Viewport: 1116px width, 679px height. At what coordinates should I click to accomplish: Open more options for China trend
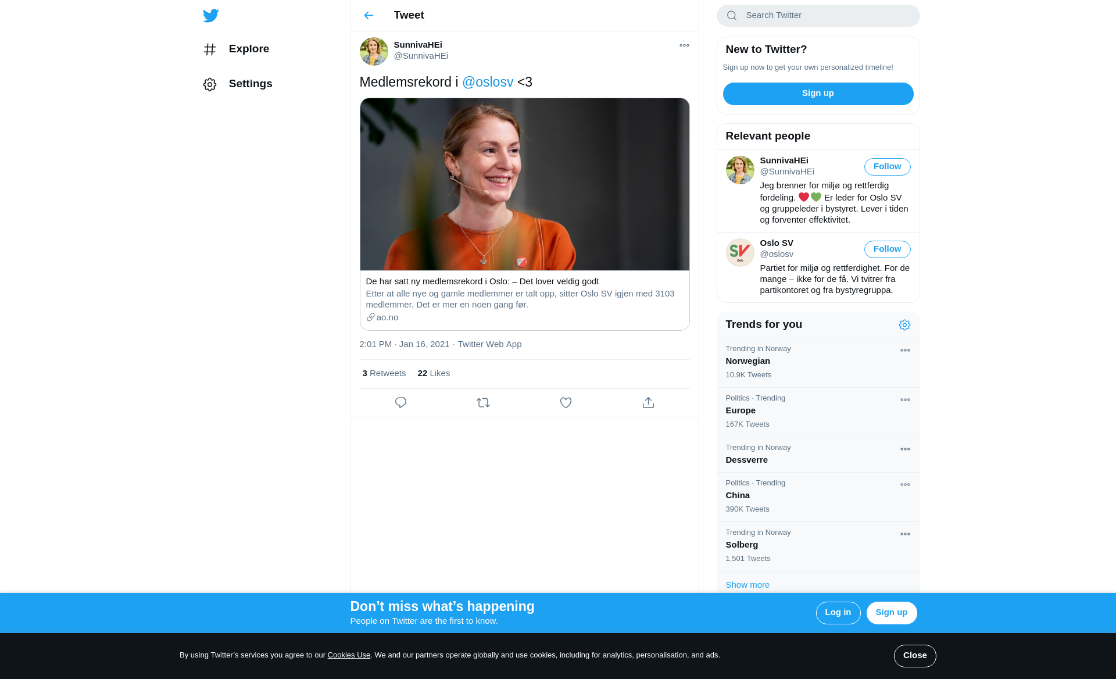click(905, 485)
